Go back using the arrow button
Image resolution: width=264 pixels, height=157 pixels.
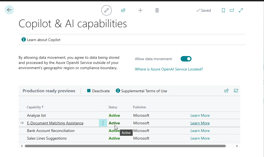(9, 10)
